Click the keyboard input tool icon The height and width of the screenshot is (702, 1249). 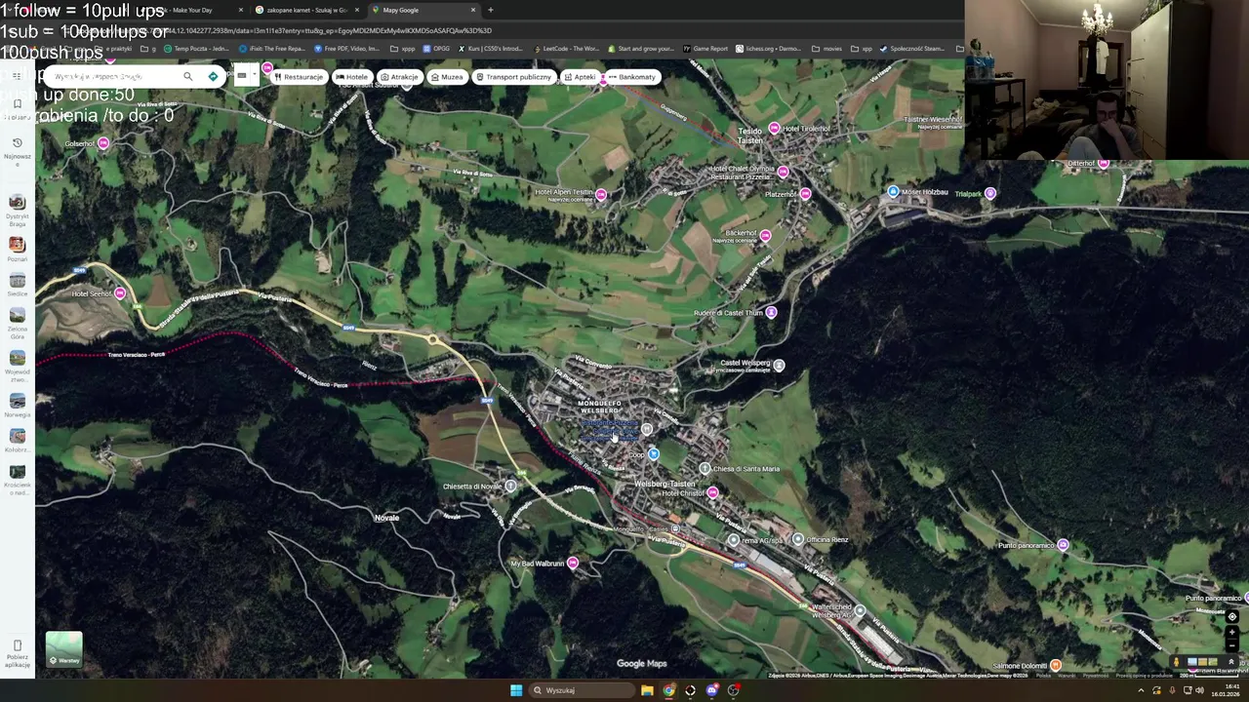pos(241,76)
